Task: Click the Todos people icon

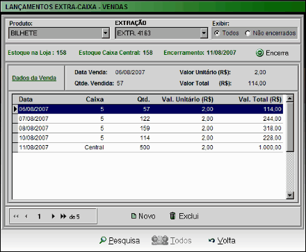Action: 160,240
